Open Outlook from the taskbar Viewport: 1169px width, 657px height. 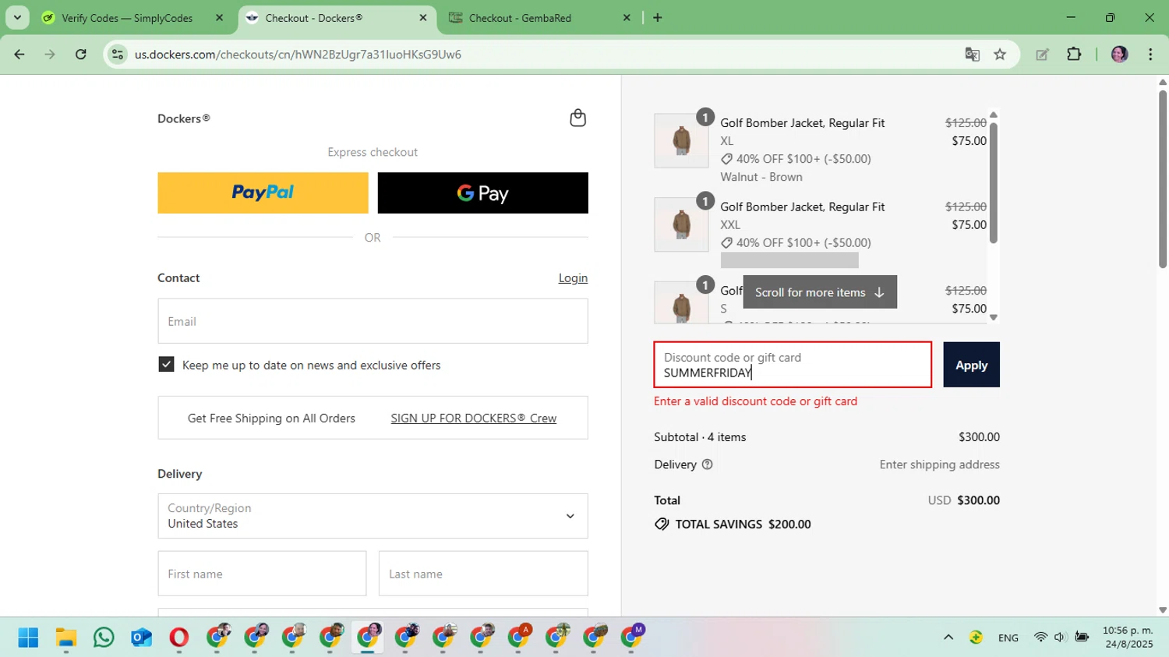141,638
